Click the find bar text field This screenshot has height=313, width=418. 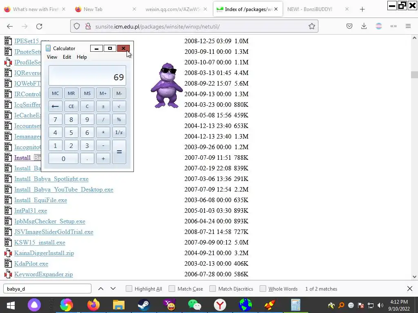47,289
